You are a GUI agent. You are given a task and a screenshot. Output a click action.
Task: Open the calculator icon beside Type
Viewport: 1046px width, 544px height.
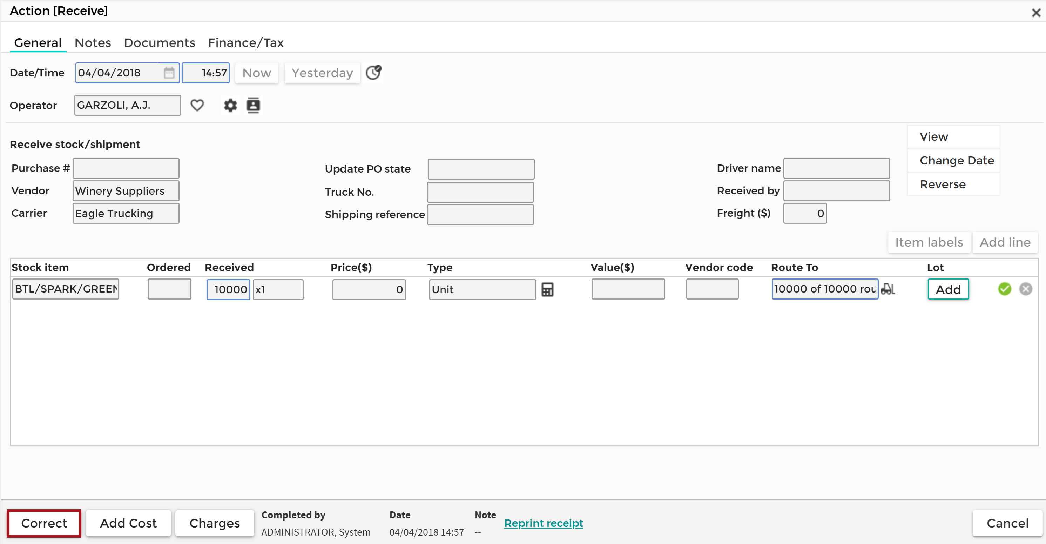(x=547, y=289)
